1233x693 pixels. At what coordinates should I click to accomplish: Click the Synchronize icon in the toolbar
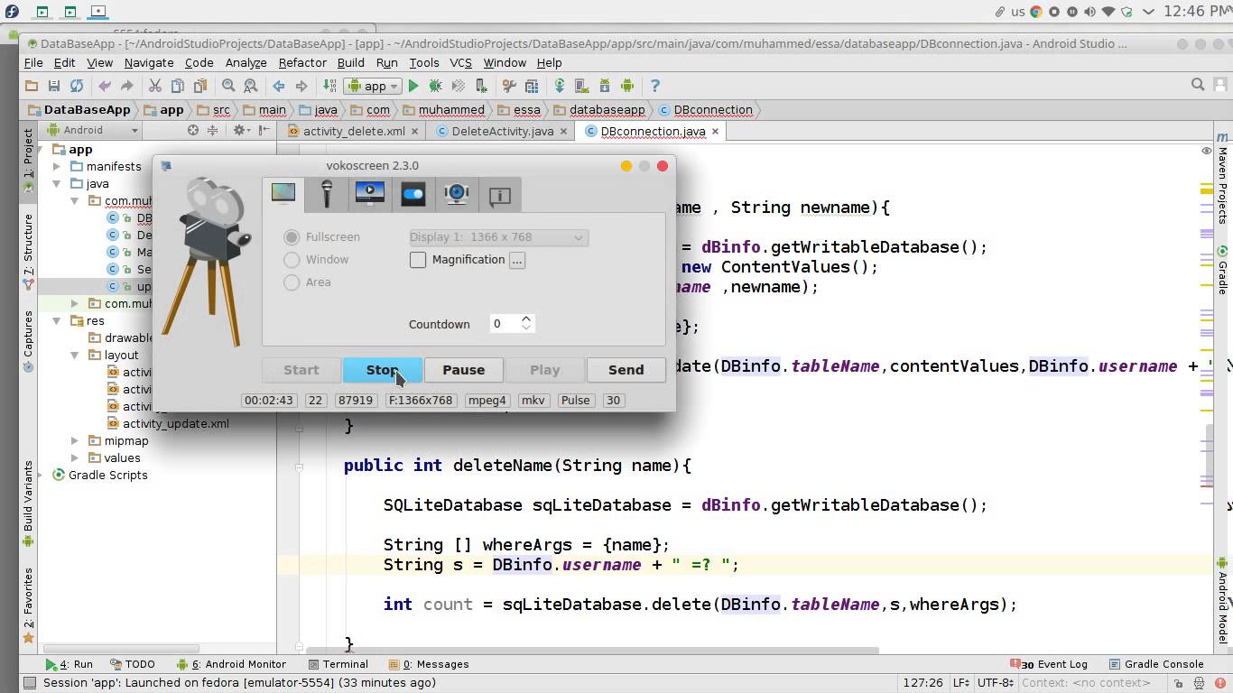(77, 86)
